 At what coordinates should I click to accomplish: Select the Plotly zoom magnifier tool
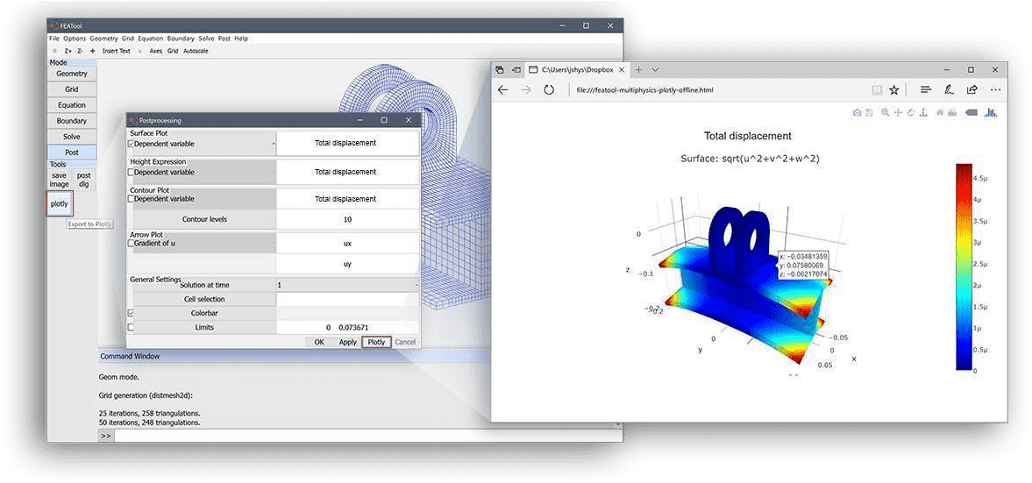(x=886, y=112)
